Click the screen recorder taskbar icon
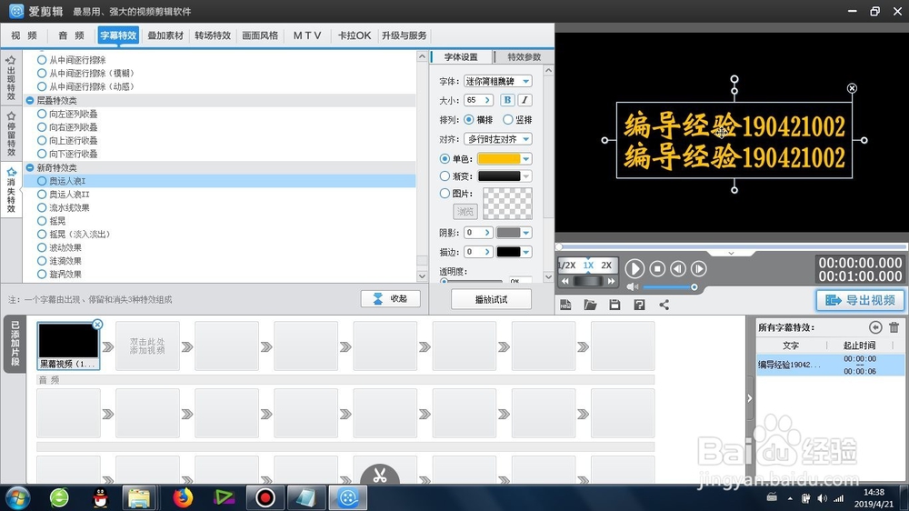The height and width of the screenshot is (511, 909). (x=265, y=497)
